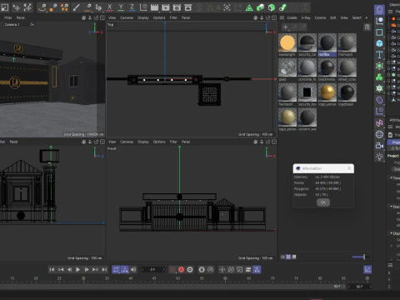Viewport: 400px width, 300px height.
Task: Click the green cloner MoGraph icon
Action: (x=379, y=66)
